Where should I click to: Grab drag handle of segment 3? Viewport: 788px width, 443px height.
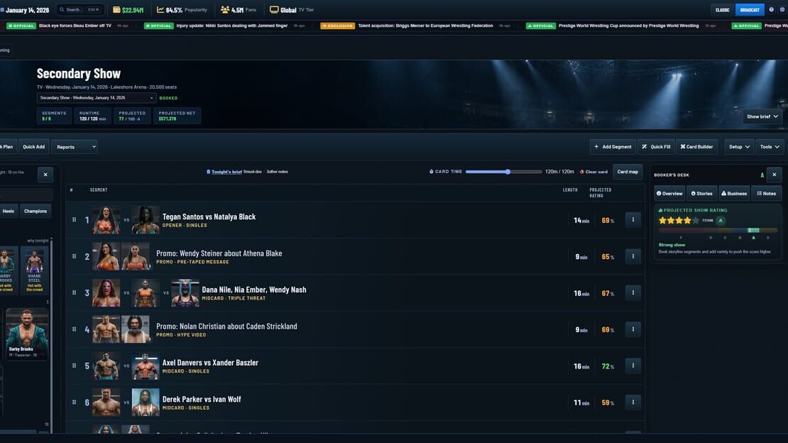(75, 292)
